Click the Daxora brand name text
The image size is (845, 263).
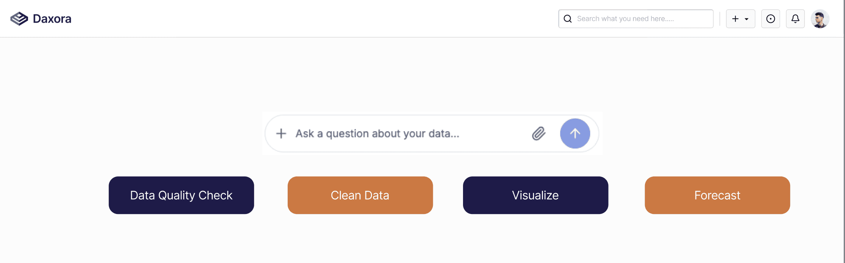click(x=52, y=19)
